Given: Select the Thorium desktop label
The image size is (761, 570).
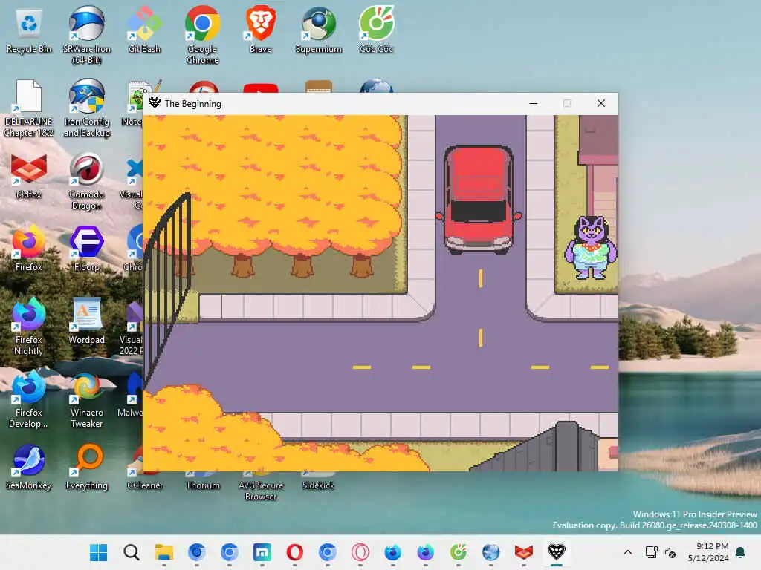Looking at the screenshot, I should coord(203,485).
